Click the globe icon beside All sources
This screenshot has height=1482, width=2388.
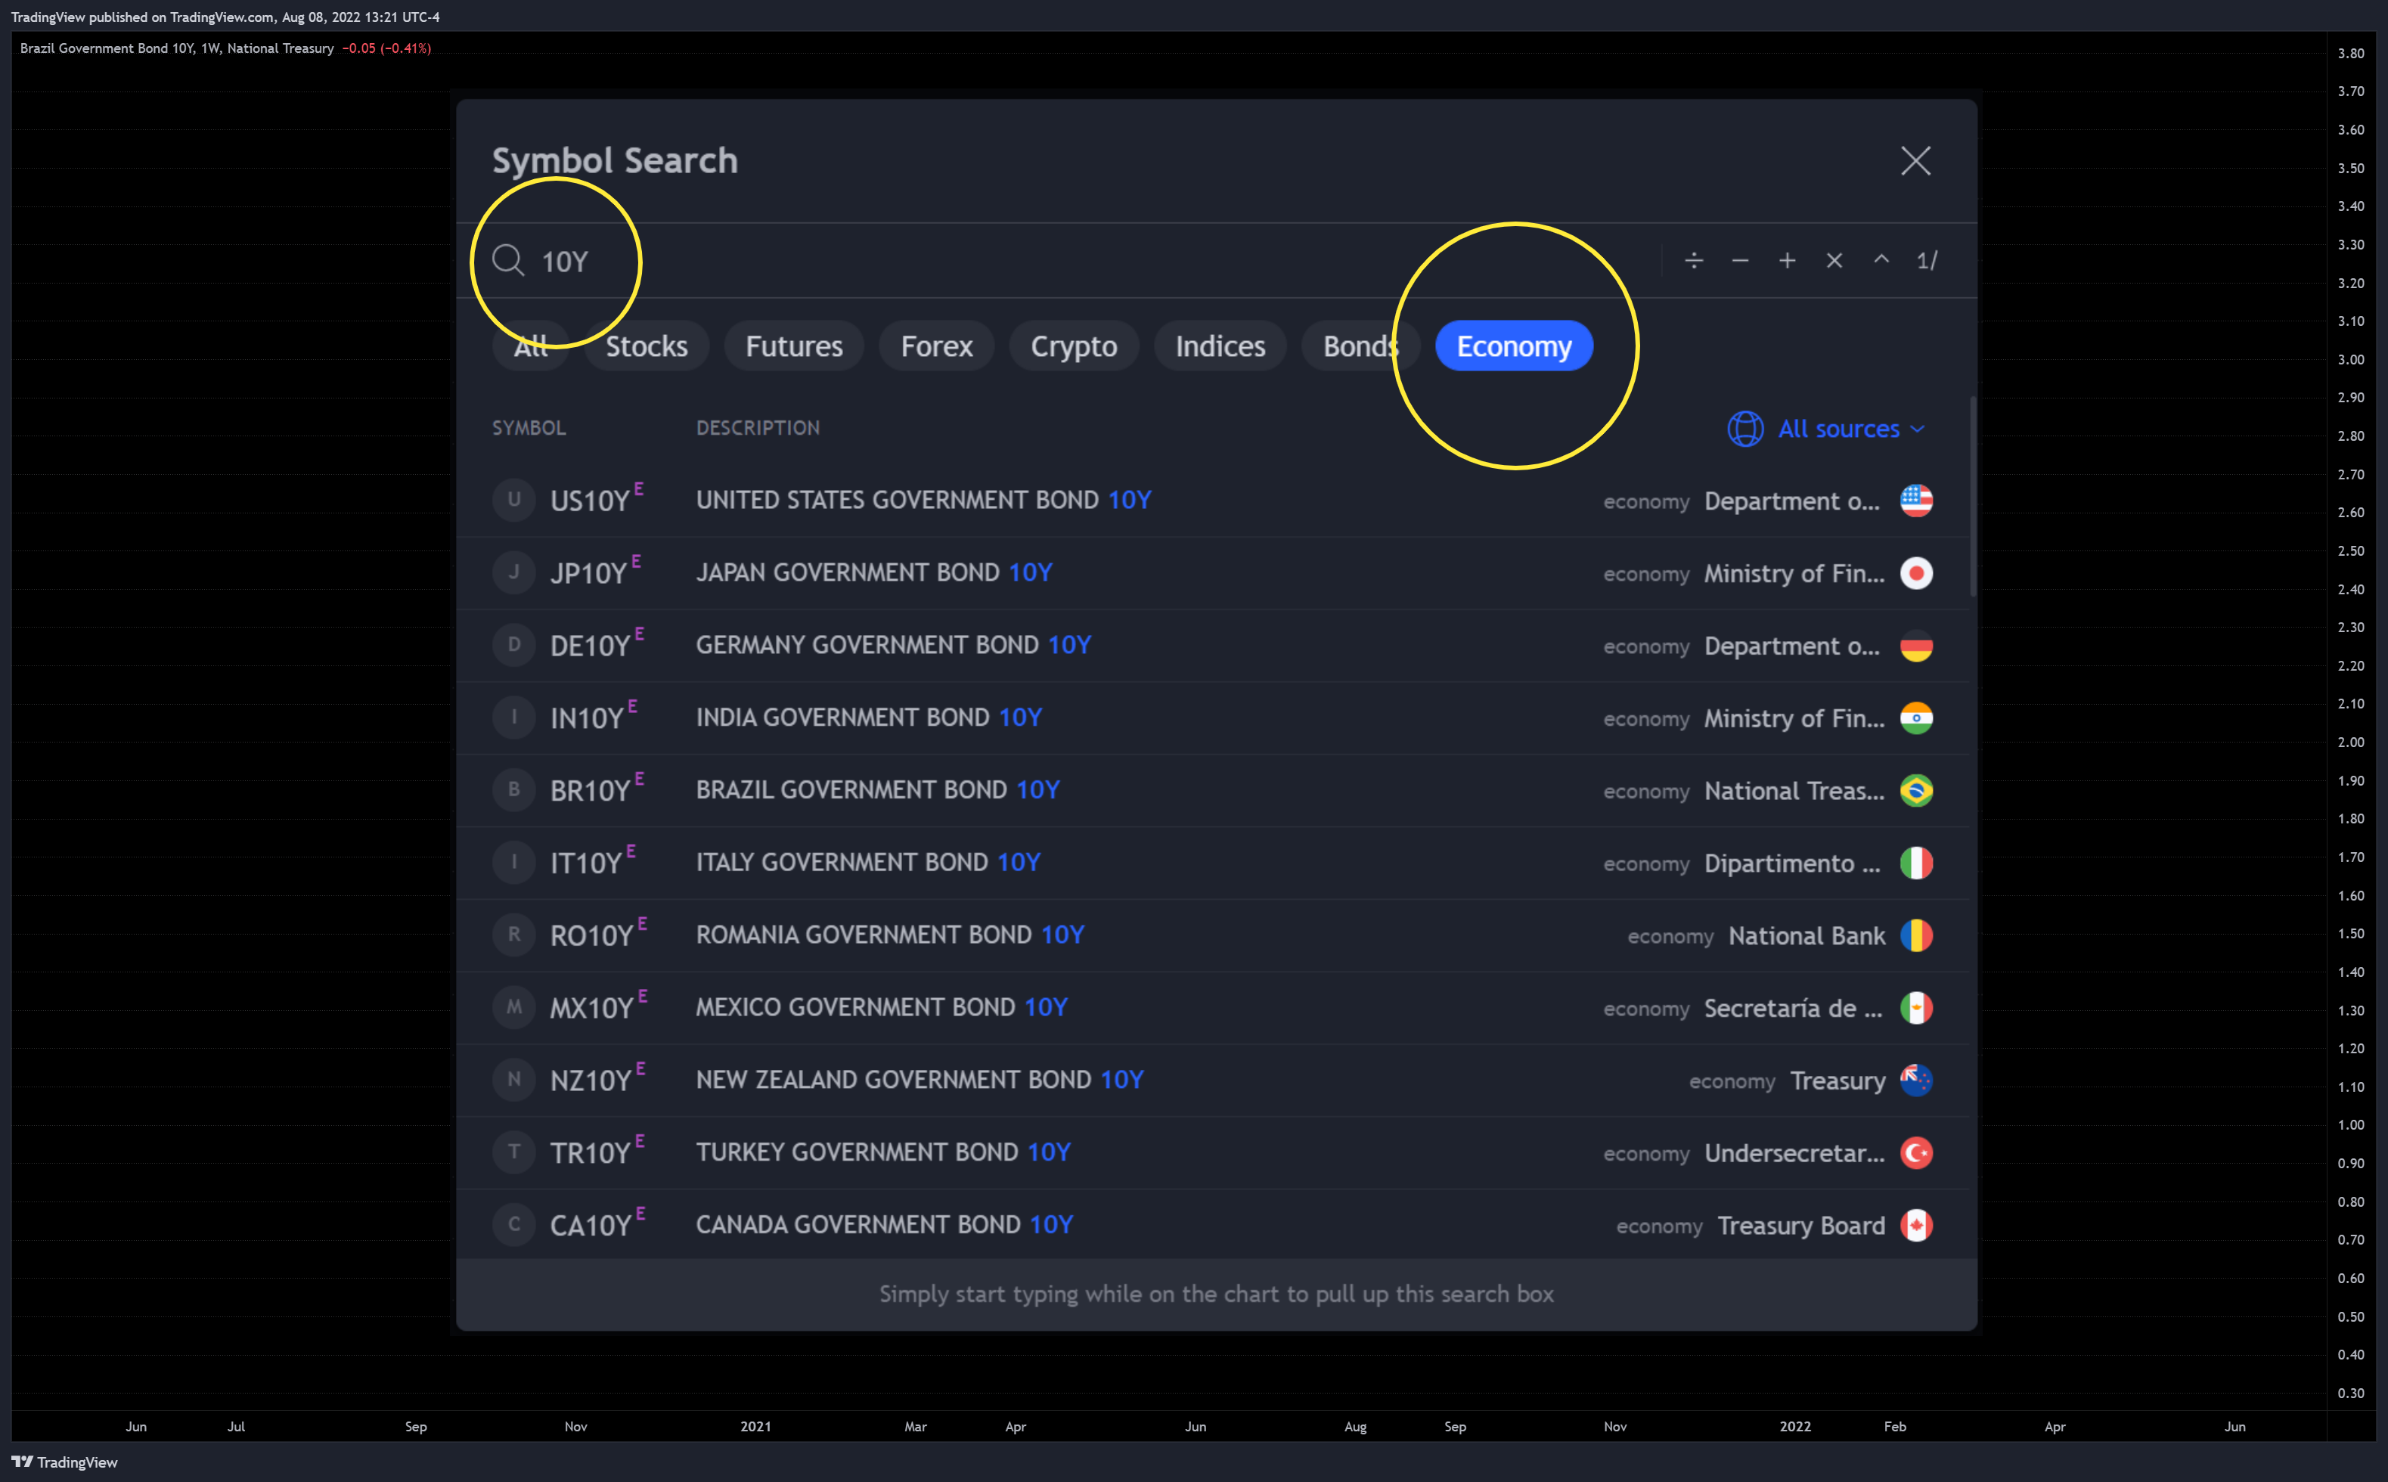pyautogui.click(x=1746, y=428)
